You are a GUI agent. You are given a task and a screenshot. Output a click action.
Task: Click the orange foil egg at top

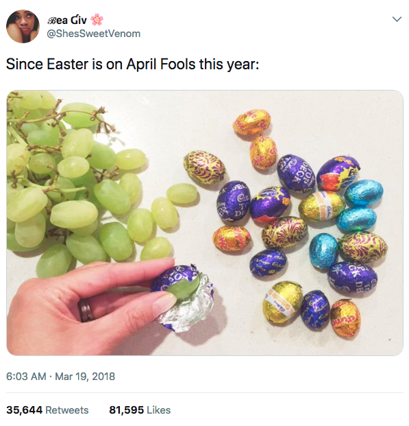point(251,122)
